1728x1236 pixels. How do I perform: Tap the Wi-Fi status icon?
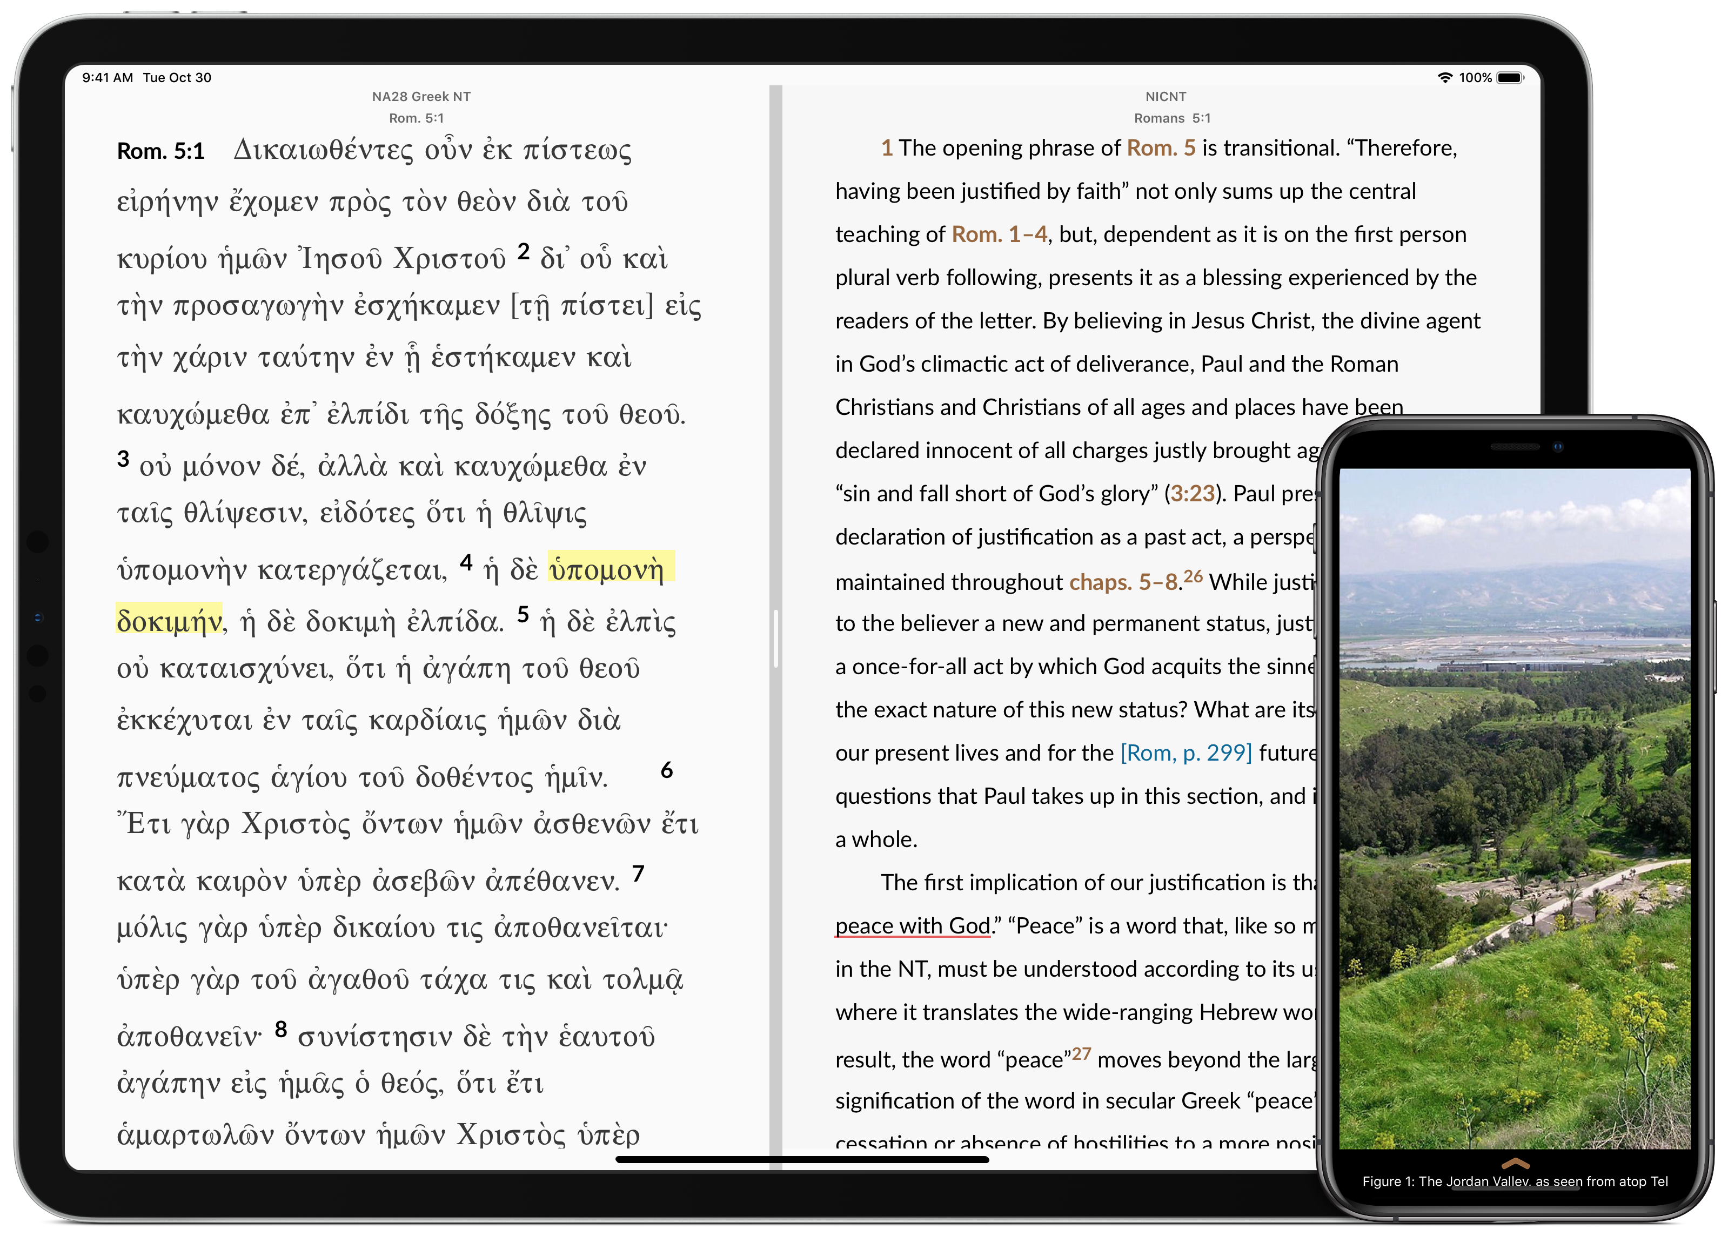[1444, 78]
